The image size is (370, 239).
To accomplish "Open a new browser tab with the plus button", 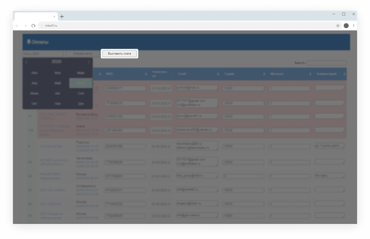I will click(x=62, y=16).
